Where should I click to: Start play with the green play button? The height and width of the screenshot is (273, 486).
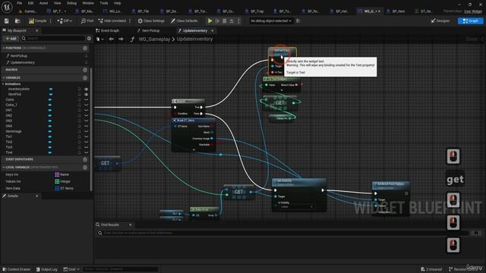tap(210, 20)
